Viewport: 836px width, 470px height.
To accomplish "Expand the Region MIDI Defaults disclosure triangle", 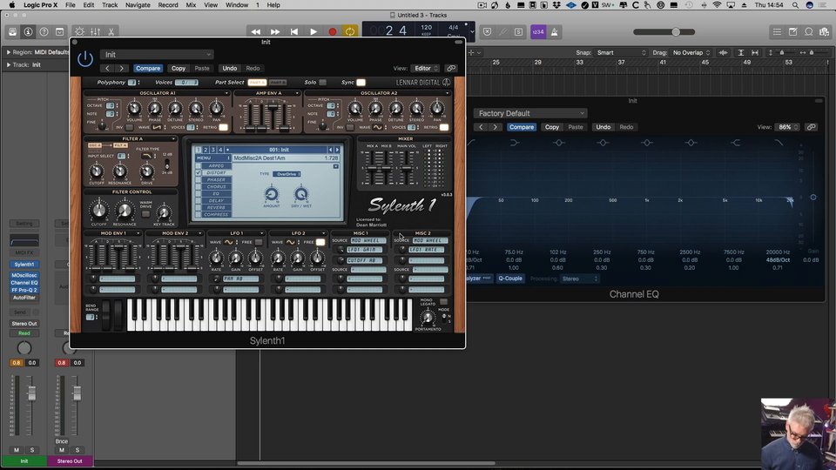I will [8, 52].
